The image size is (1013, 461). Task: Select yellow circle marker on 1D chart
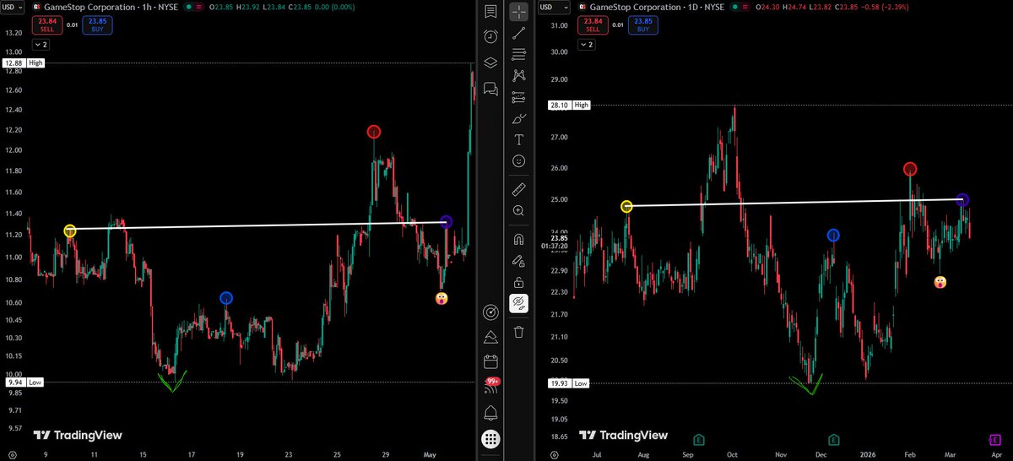click(626, 206)
